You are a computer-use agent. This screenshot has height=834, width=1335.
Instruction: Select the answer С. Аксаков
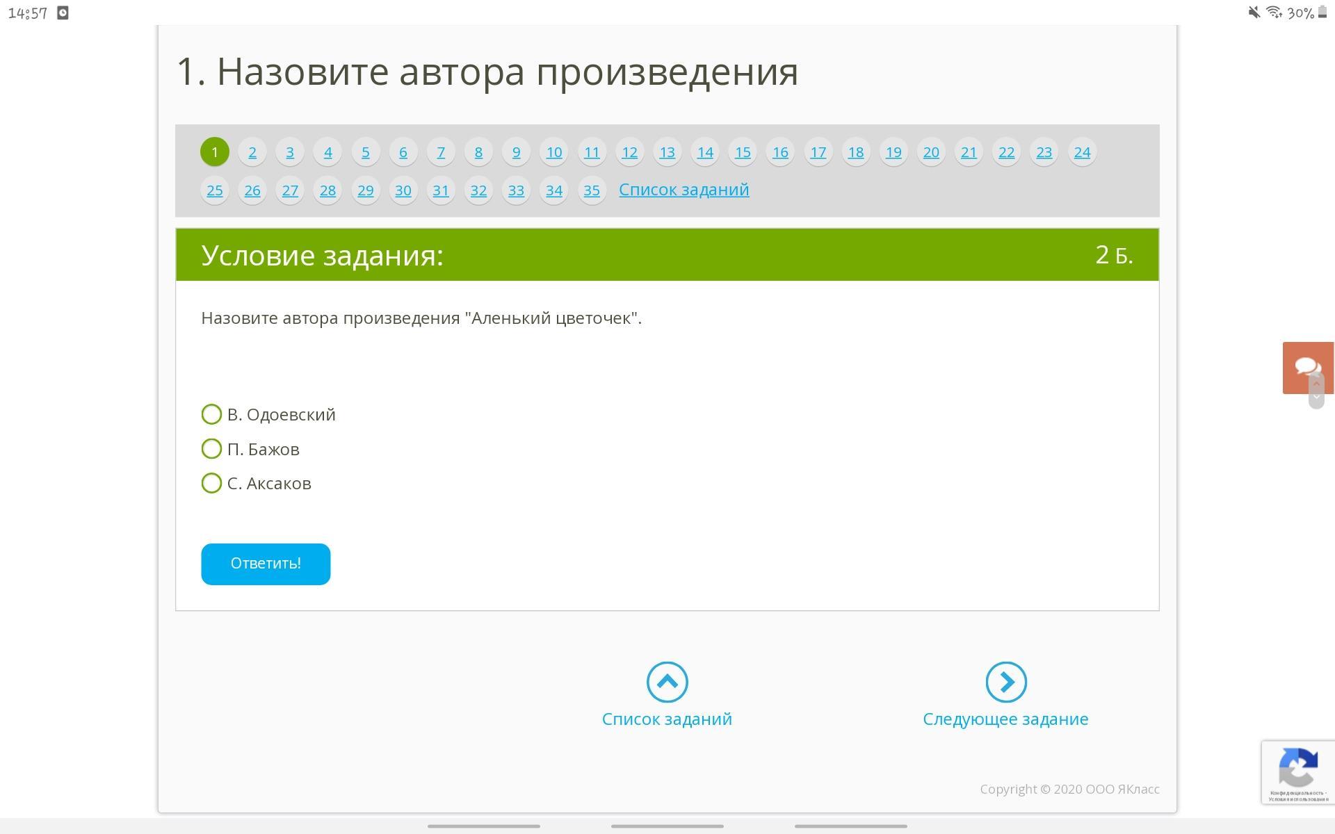(x=211, y=483)
